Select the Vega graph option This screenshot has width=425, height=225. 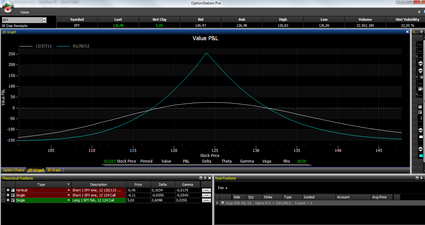(x=267, y=161)
